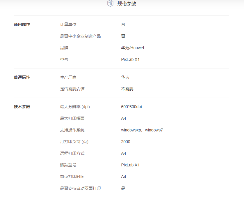Screen dimensions: 244x197
Task: Select the 技术参数 section label
Action: (22, 107)
